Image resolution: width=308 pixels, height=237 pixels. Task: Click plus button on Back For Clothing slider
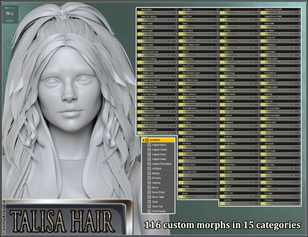(168, 20)
